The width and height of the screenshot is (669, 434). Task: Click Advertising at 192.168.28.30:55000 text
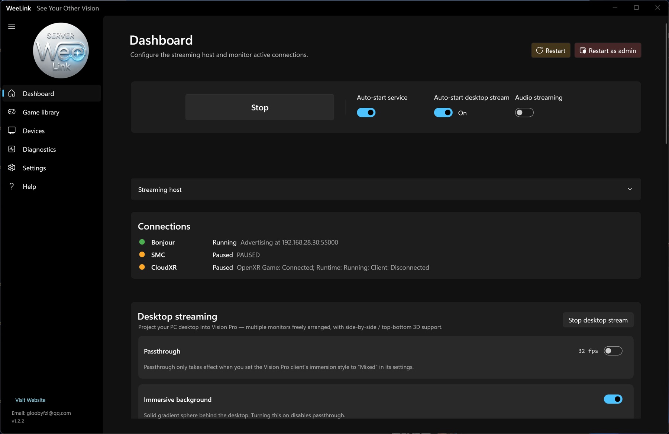click(289, 242)
